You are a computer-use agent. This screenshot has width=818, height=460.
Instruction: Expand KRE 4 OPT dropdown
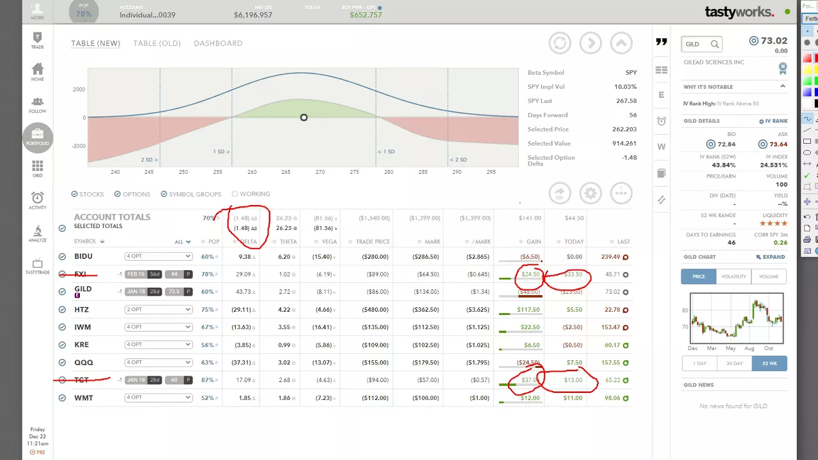[158, 344]
